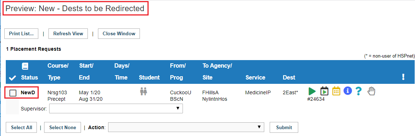Click the Select All button

click(21, 127)
